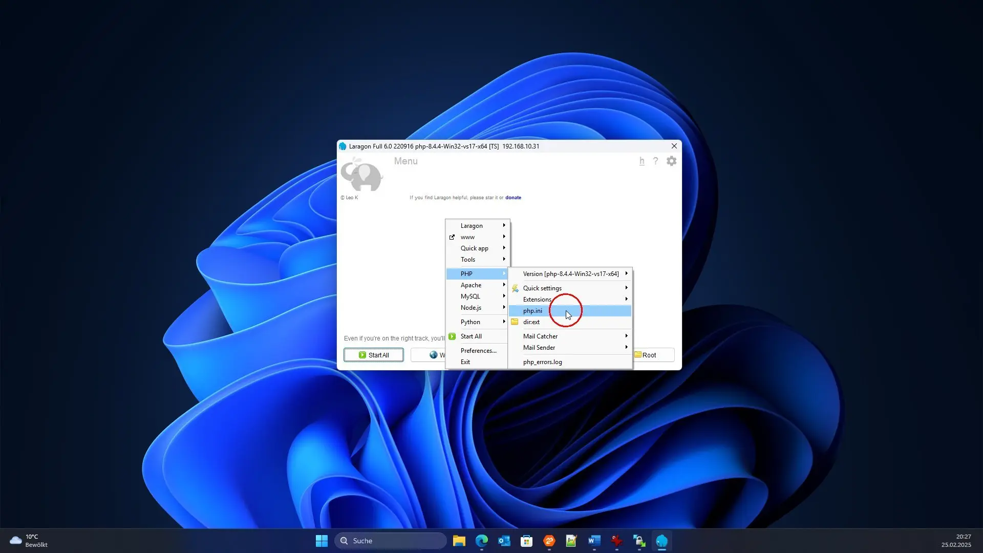Close the Laragon window
This screenshot has width=983, height=553.
pos(674,146)
